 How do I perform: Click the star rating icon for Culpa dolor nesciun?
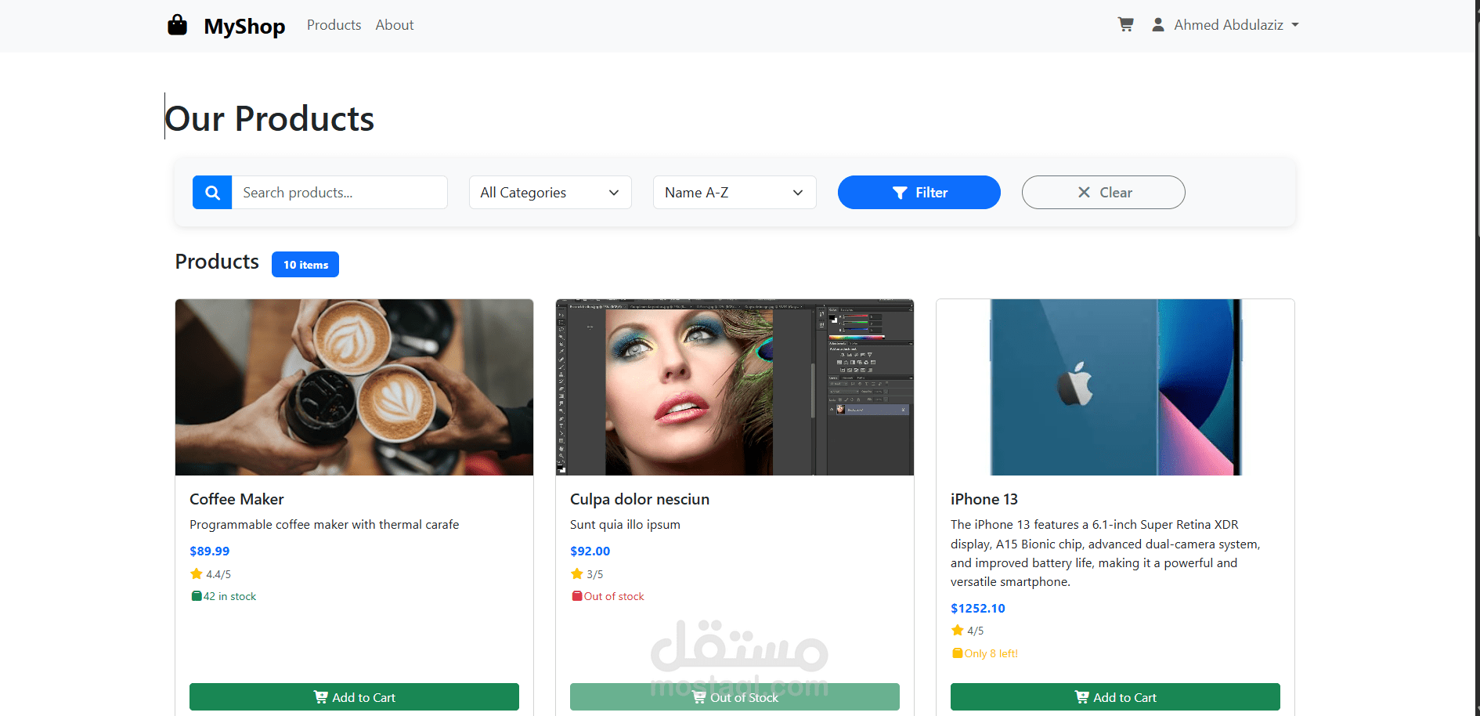tap(577, 574)
